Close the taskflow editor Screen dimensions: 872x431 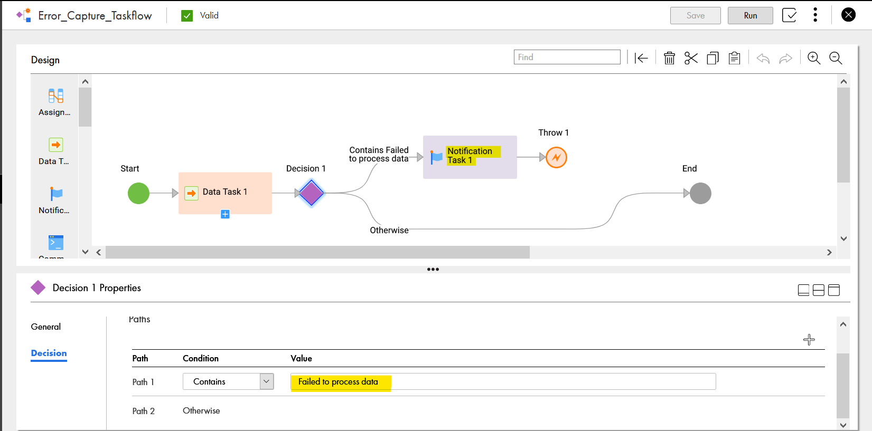848,15
